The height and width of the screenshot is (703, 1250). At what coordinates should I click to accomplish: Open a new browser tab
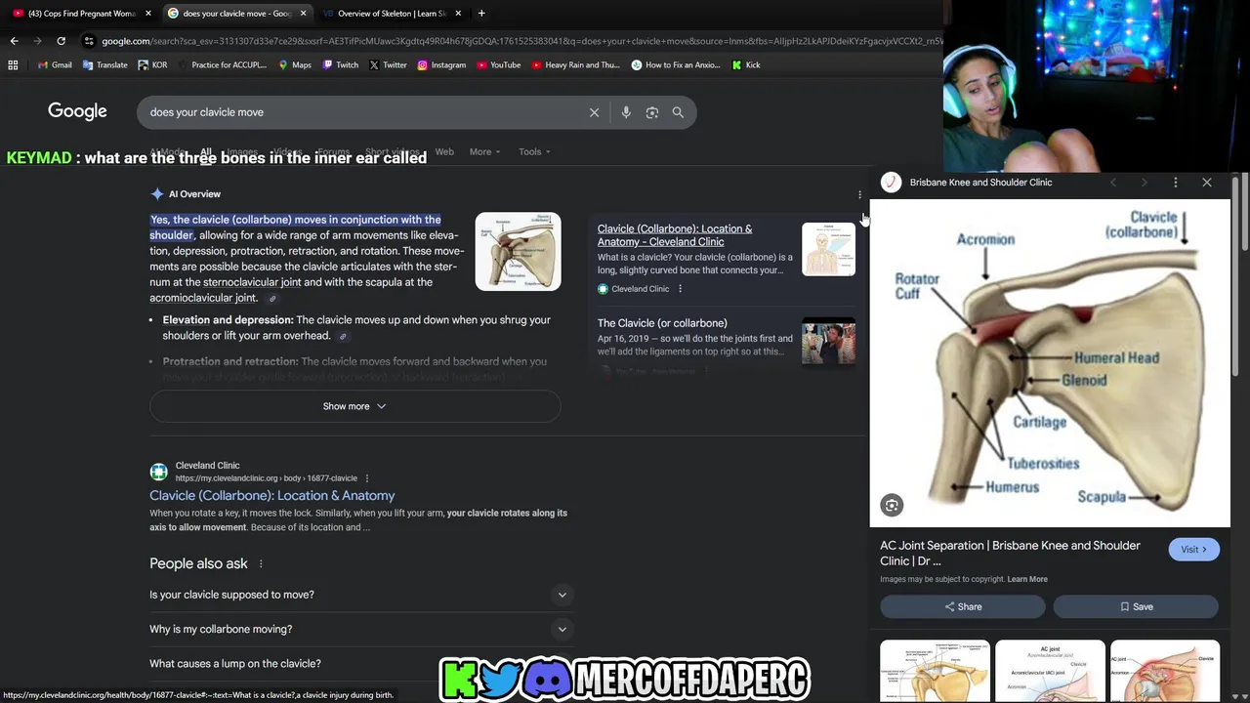click(481, 14)
